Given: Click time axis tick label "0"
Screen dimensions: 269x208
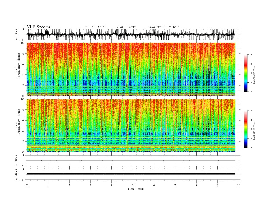Looking at the screenshot, I should [x=27, y=185].
